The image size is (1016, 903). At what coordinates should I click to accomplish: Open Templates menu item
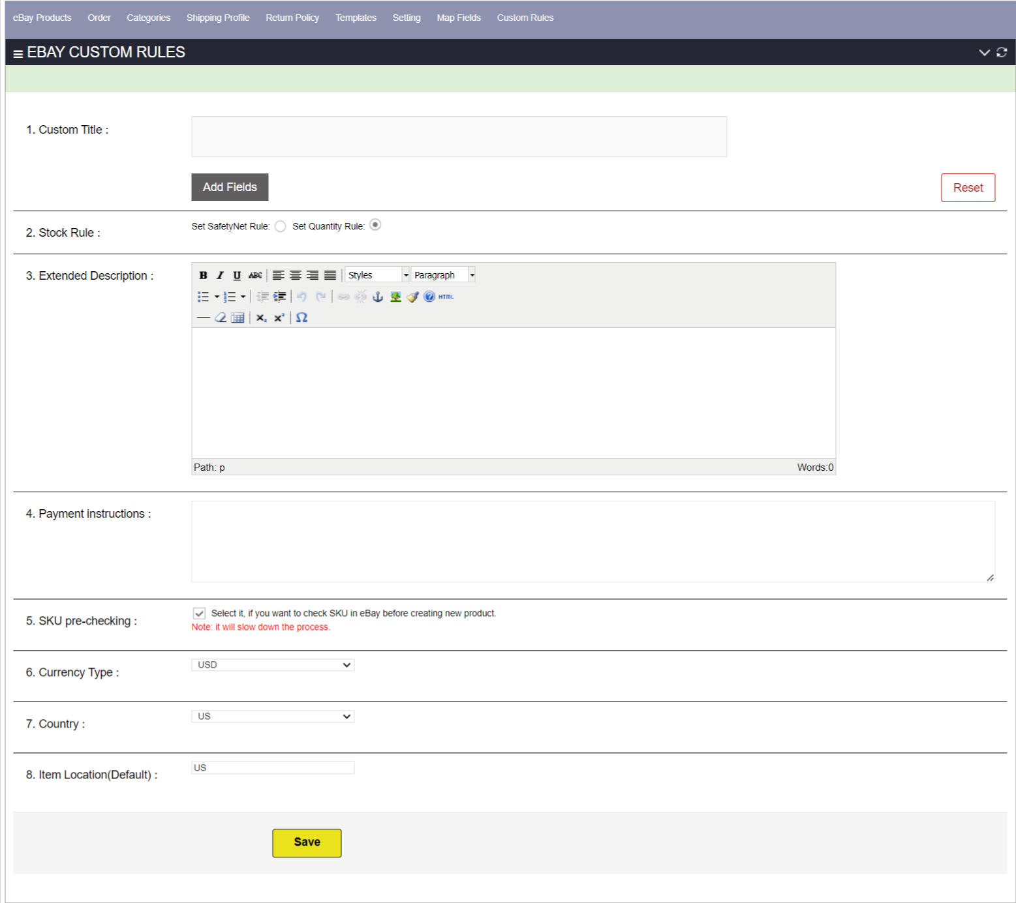(356, 18)
